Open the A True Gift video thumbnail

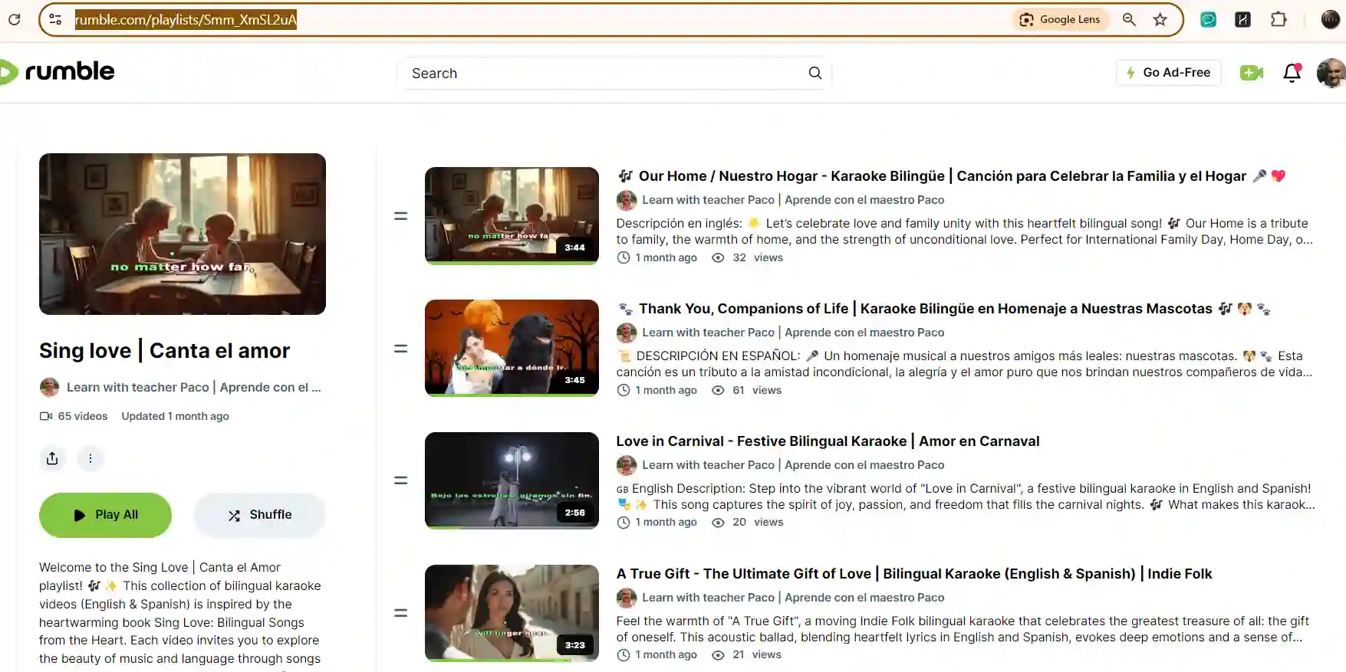click(x=512, y=613)
